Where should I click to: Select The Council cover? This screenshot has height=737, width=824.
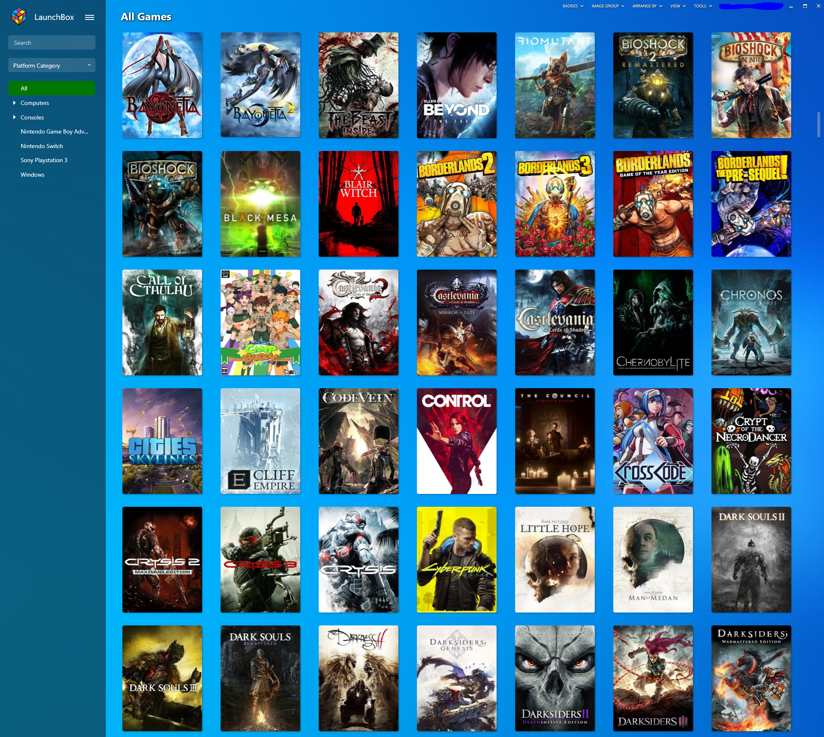555,441
